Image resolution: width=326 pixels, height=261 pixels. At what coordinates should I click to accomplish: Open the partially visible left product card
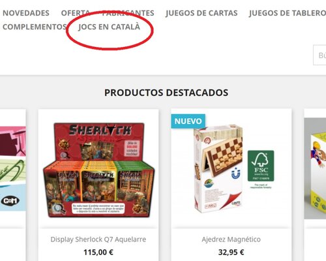pos(13,185)
